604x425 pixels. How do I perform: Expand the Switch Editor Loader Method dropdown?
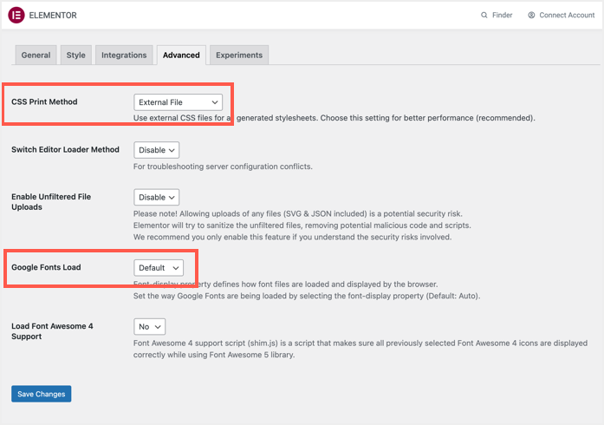[x=156, y=150]
